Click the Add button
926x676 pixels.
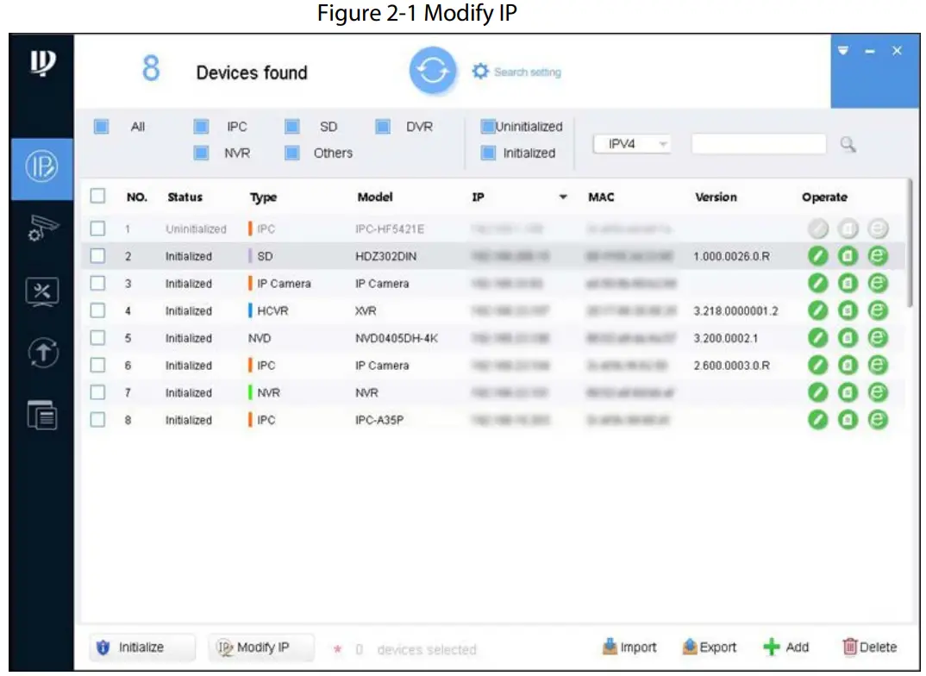coord(786,647)
